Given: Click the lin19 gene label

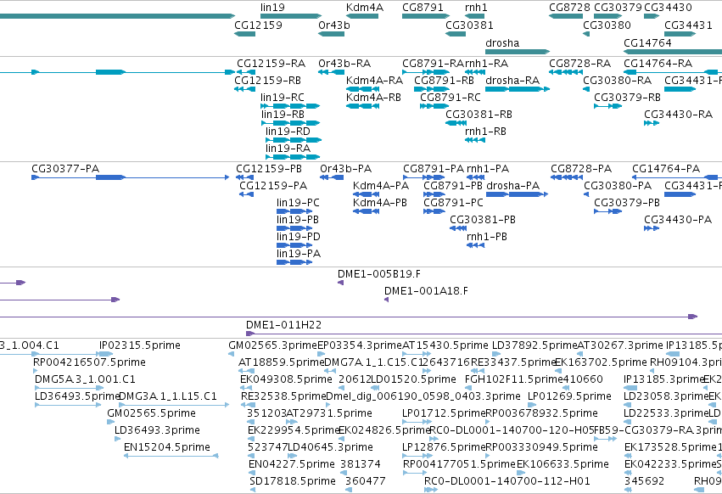Looking at the screenshot, I should [272, 8].
